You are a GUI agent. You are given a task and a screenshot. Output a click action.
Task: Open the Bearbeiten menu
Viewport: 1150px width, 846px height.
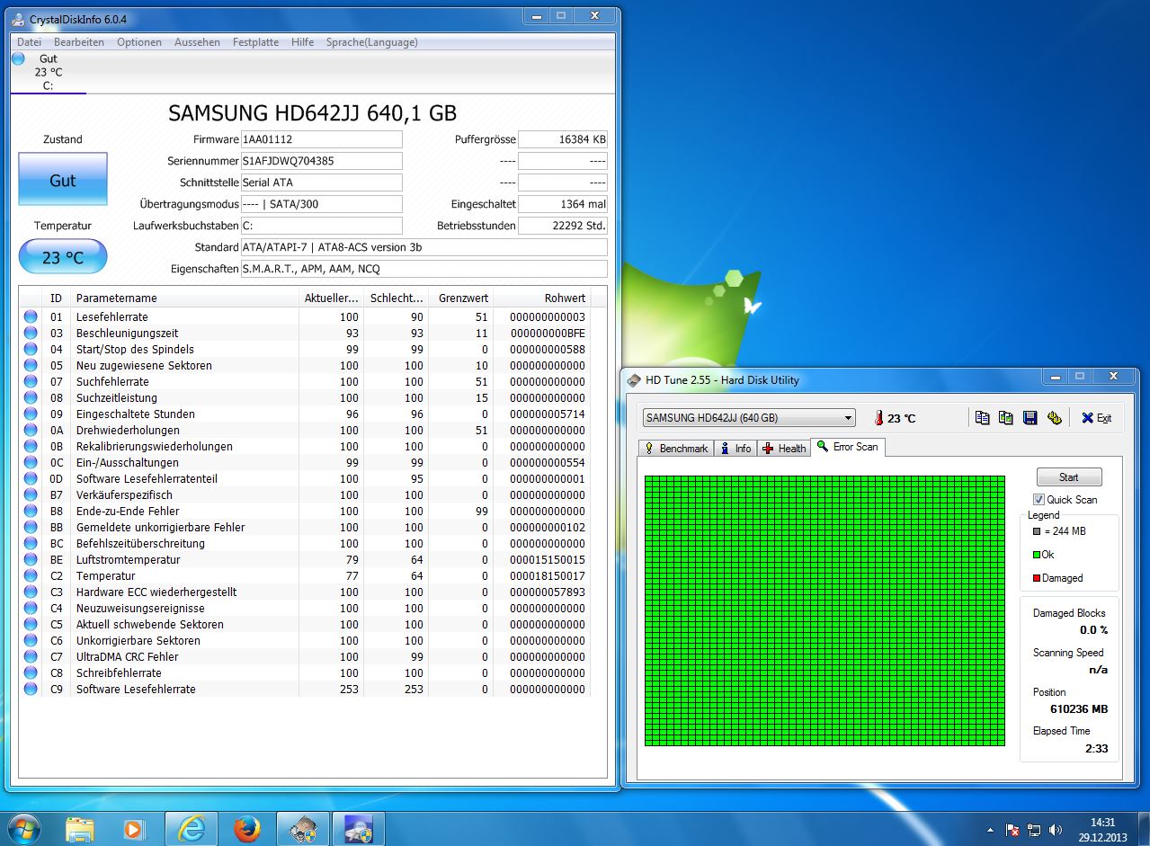click(79, 42)
